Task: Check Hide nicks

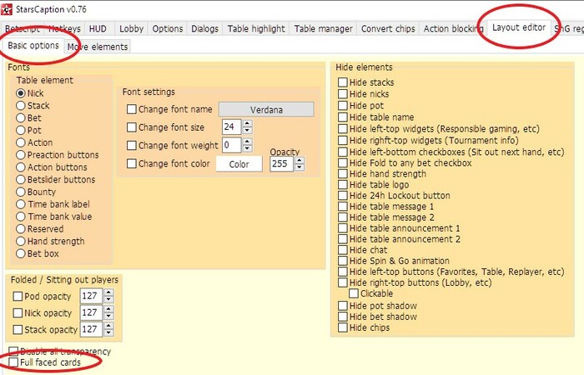Action: coord(343,93)
